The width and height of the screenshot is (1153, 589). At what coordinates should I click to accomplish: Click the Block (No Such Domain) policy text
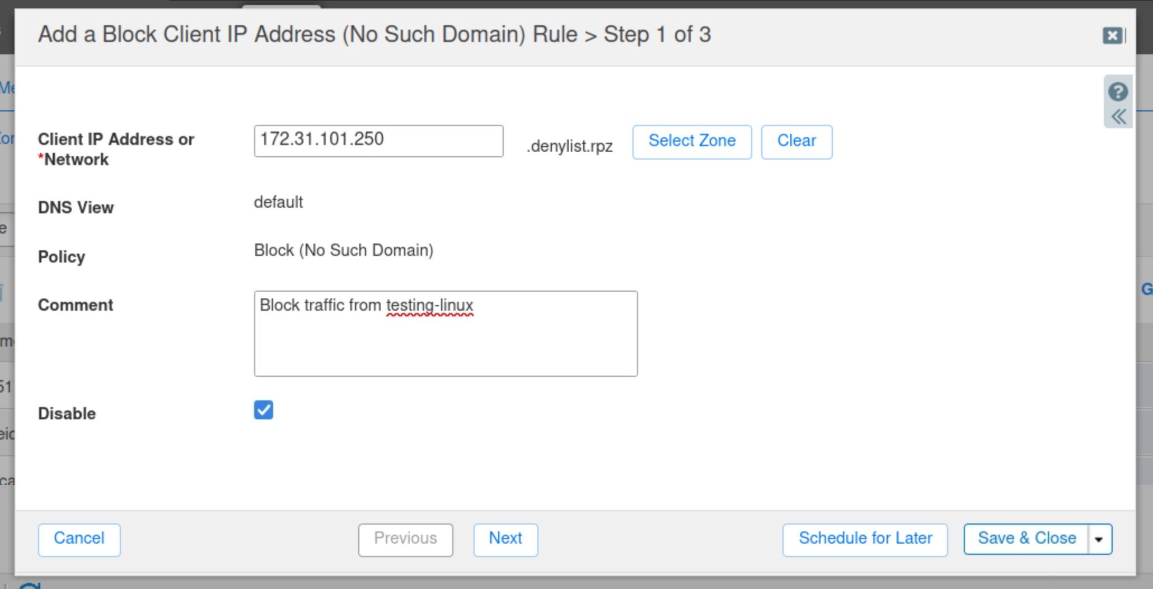(x=344, y=250)
